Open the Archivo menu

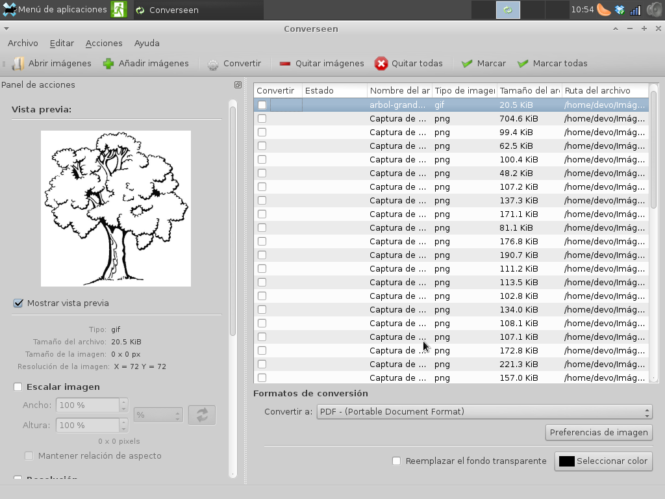coord(23,43)
